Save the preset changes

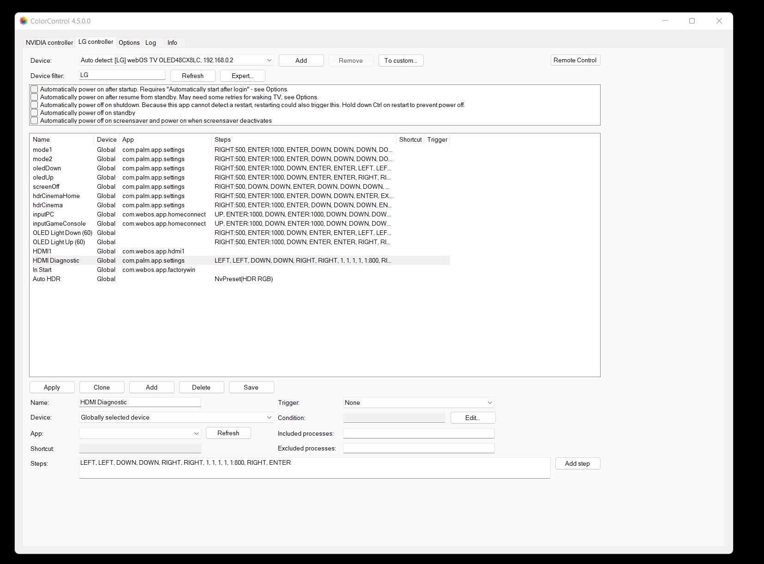[x=251, y=387]
